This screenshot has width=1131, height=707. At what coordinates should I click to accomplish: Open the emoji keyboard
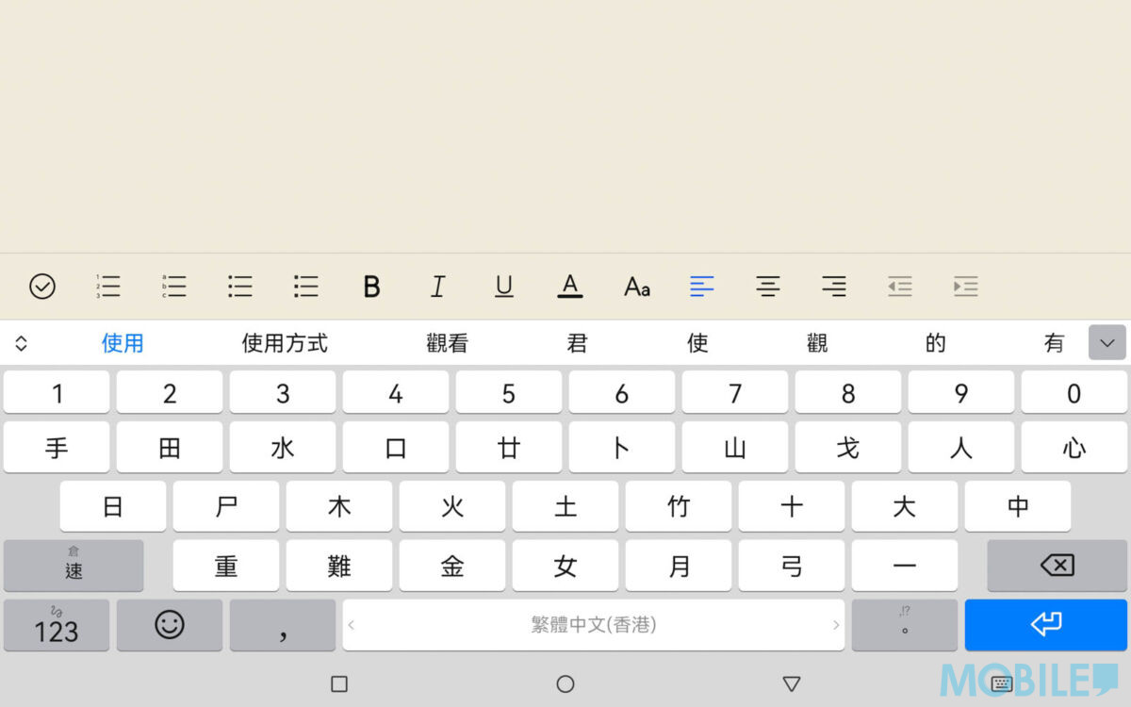coord(170,625)
